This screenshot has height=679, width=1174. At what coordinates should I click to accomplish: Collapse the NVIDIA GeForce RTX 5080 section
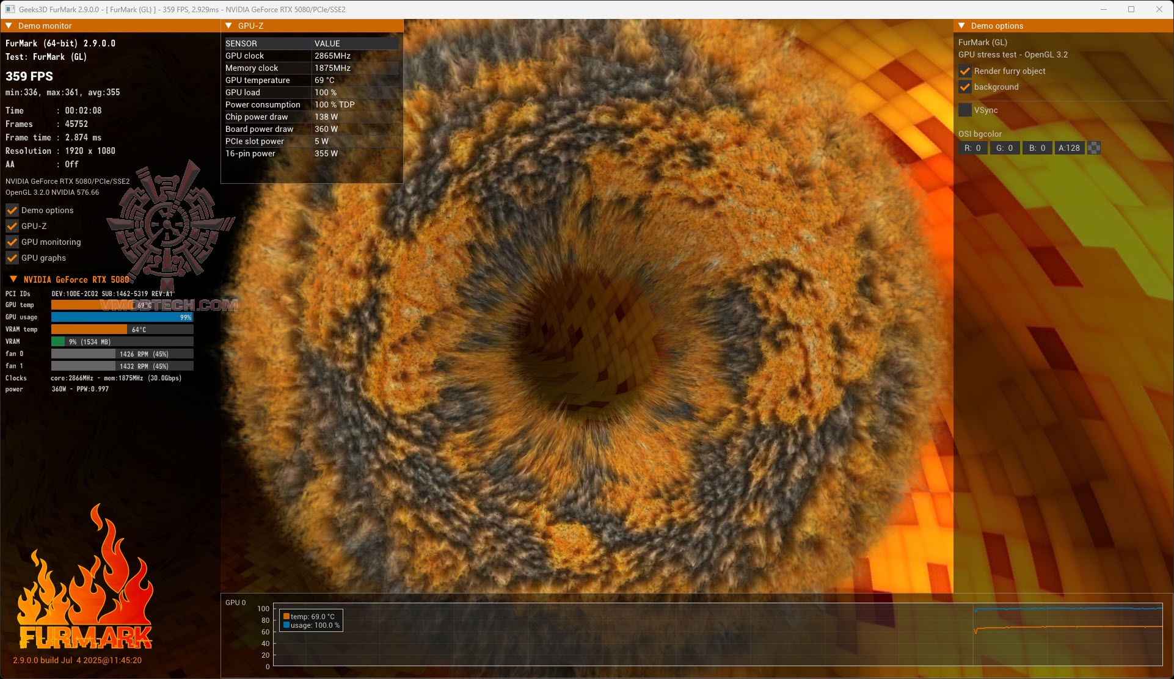[x=13, y=279]
